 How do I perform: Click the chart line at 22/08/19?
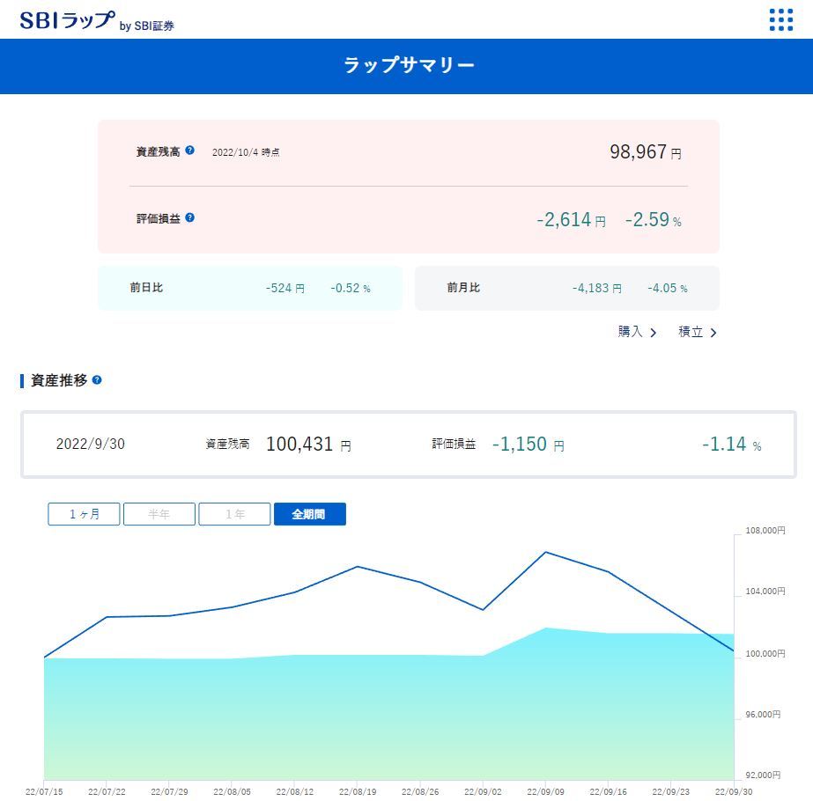(358, 566)
